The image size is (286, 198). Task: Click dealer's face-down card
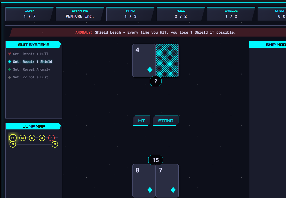tap(167, 60)
